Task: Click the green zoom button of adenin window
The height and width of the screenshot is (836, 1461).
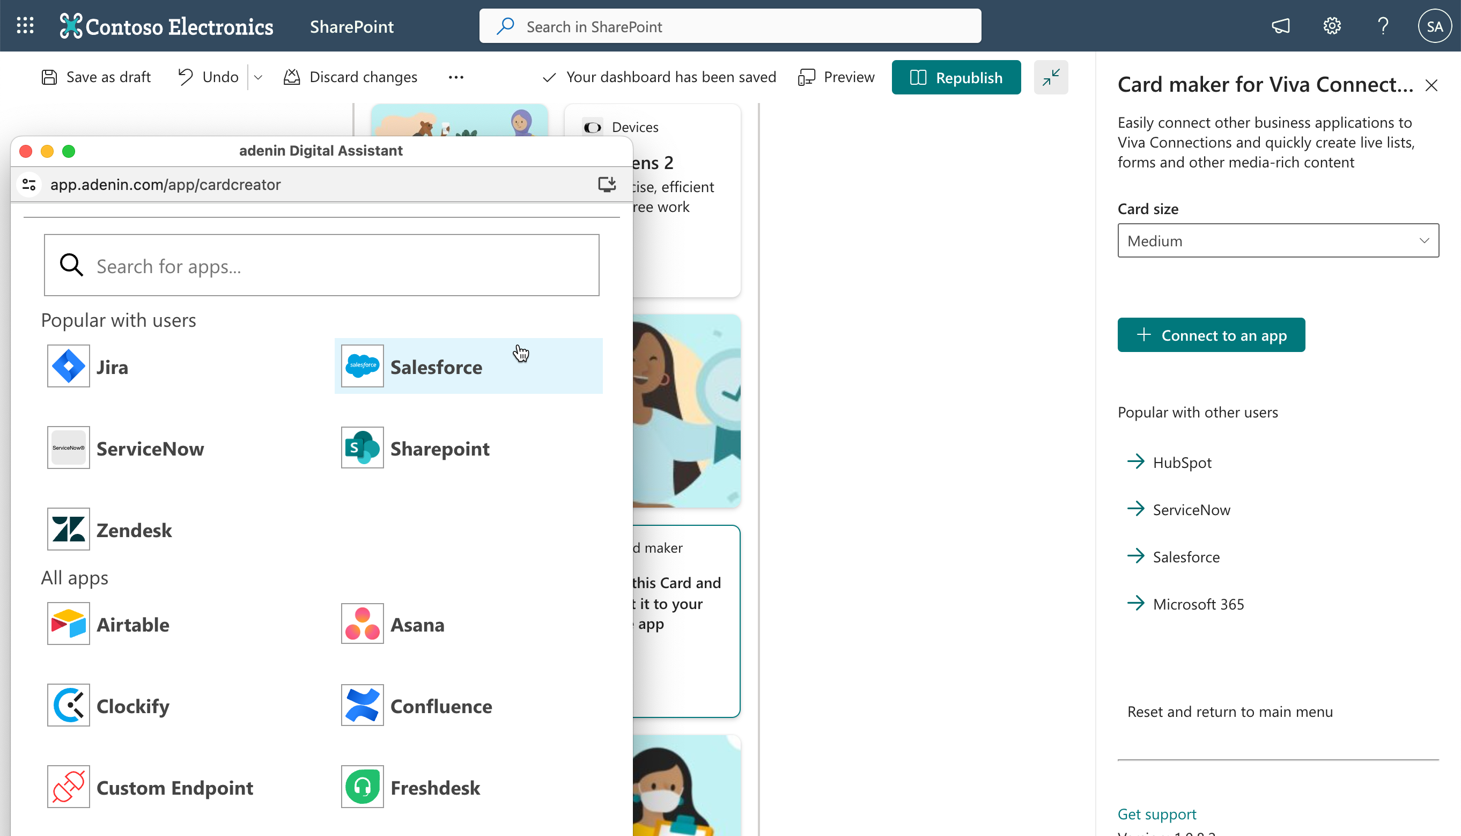Action: click(68, 151)
